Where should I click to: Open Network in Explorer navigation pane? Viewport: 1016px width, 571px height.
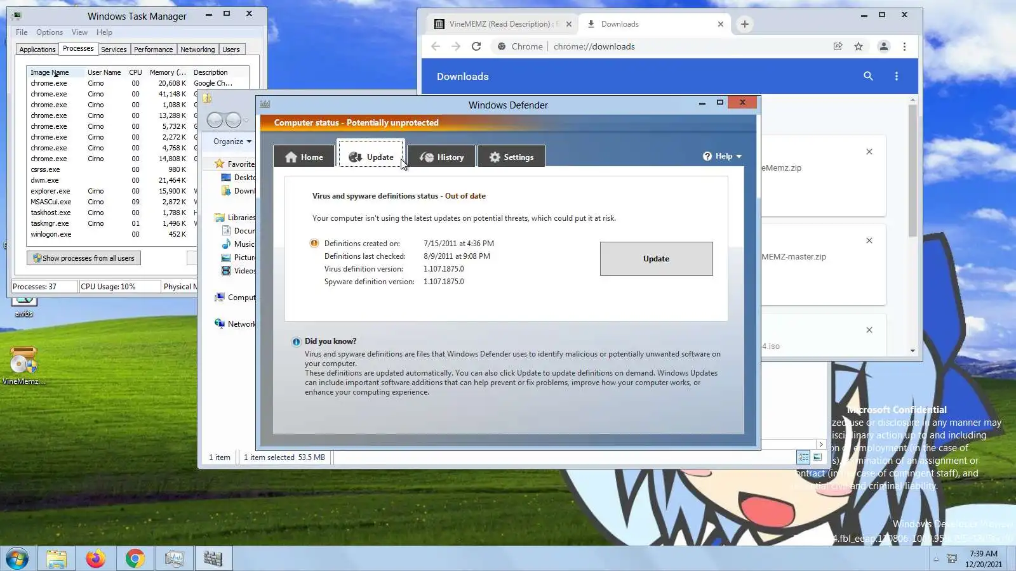pyautogui.click(x=235, y=324)
